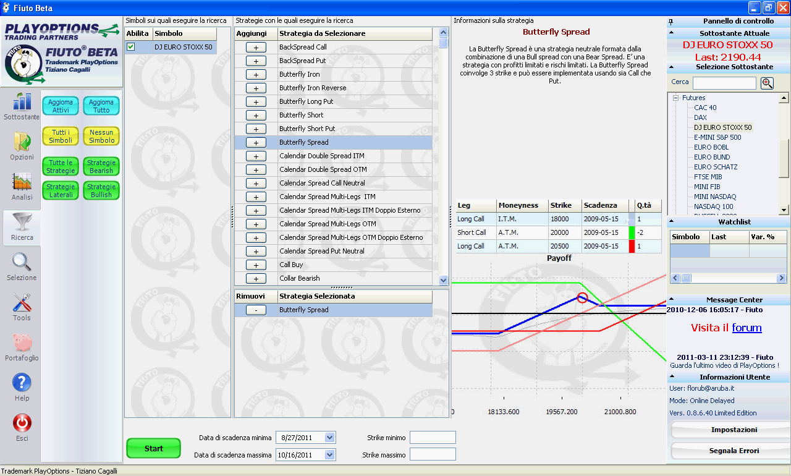This screenshot has height=476, width=791.
Task: Open the Data di scadenza minima dropdown
Action: pyautogui.click(x=329, y=438)
